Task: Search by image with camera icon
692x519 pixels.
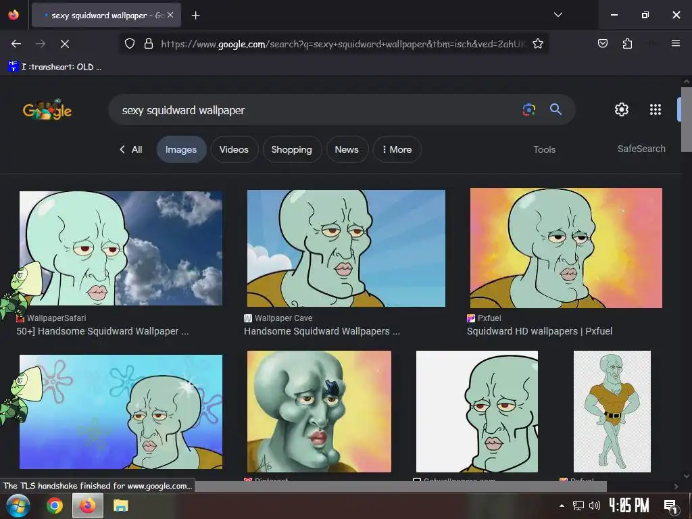Action: (x=528, y=109)
